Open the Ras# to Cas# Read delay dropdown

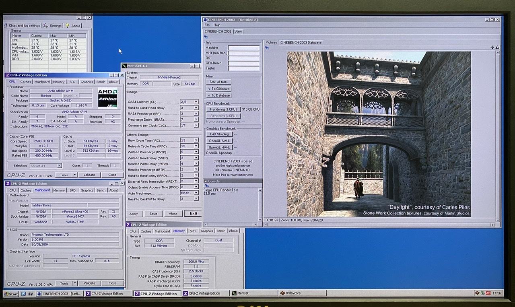coord(196,108)
